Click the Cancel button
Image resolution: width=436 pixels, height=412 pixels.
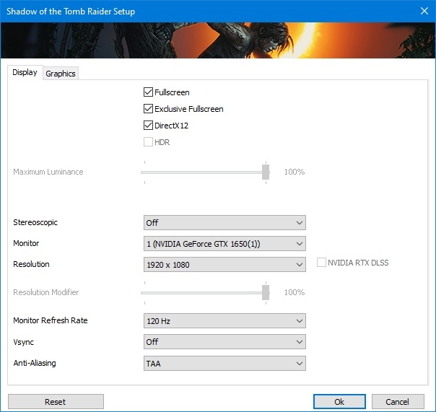[397, 402]
